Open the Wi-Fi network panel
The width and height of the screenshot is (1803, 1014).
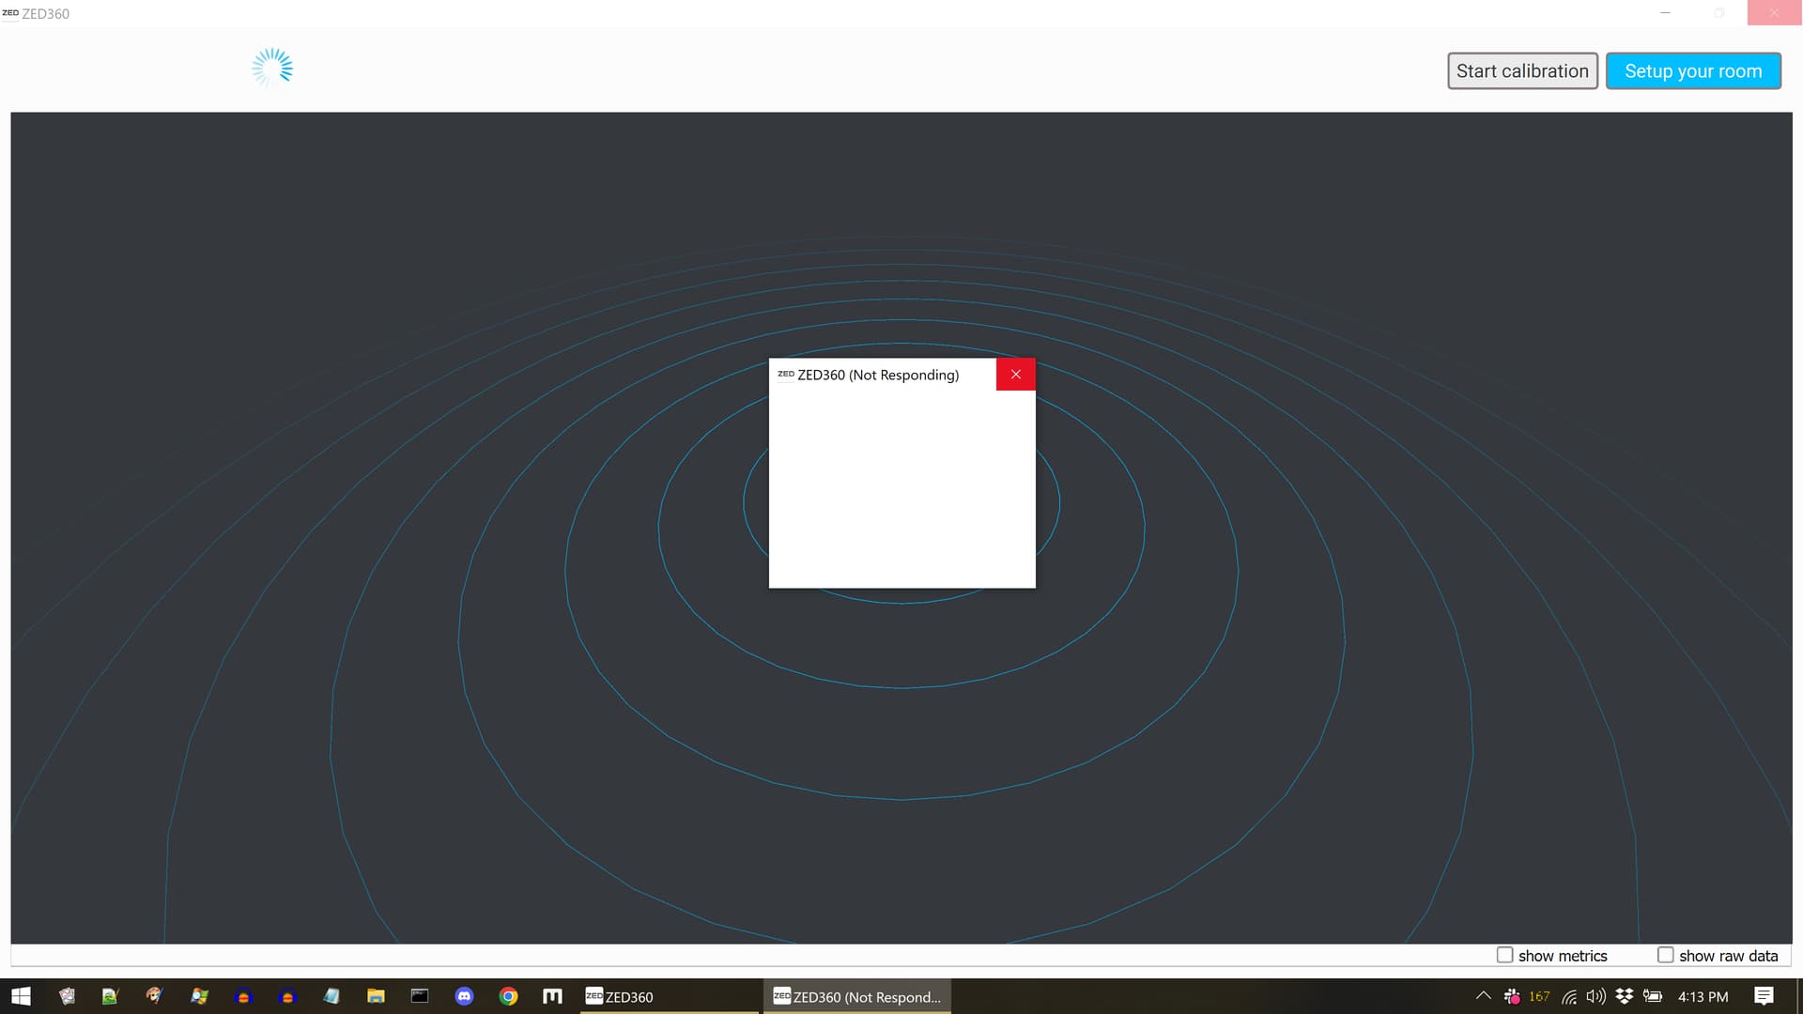(1569, 996)
